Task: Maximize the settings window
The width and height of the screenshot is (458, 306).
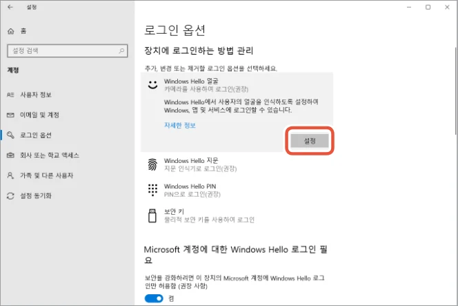Action: point(428,7)
